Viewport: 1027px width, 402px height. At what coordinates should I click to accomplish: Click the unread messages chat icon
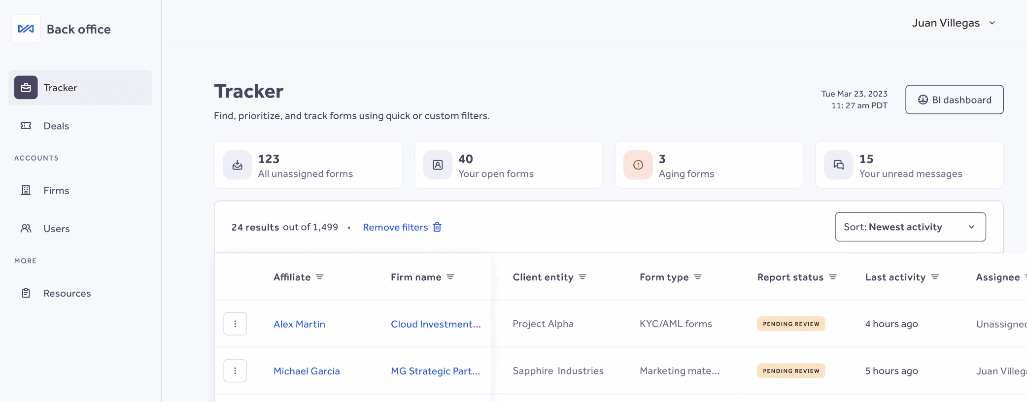(x=838, y=165)
